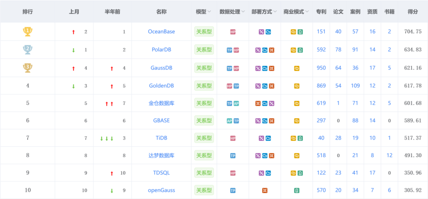Click PolarDB's paper count 78
This screenshot has height=199, width=428.
(338, 50)
